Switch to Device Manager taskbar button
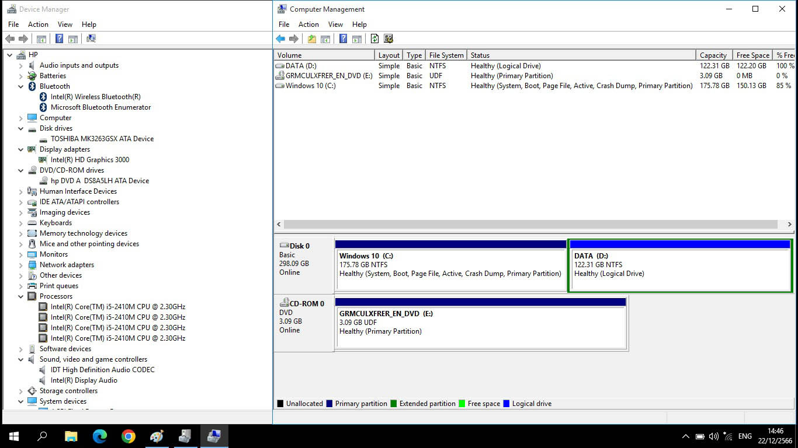This screenshot has width=798, height=448. 185,436
